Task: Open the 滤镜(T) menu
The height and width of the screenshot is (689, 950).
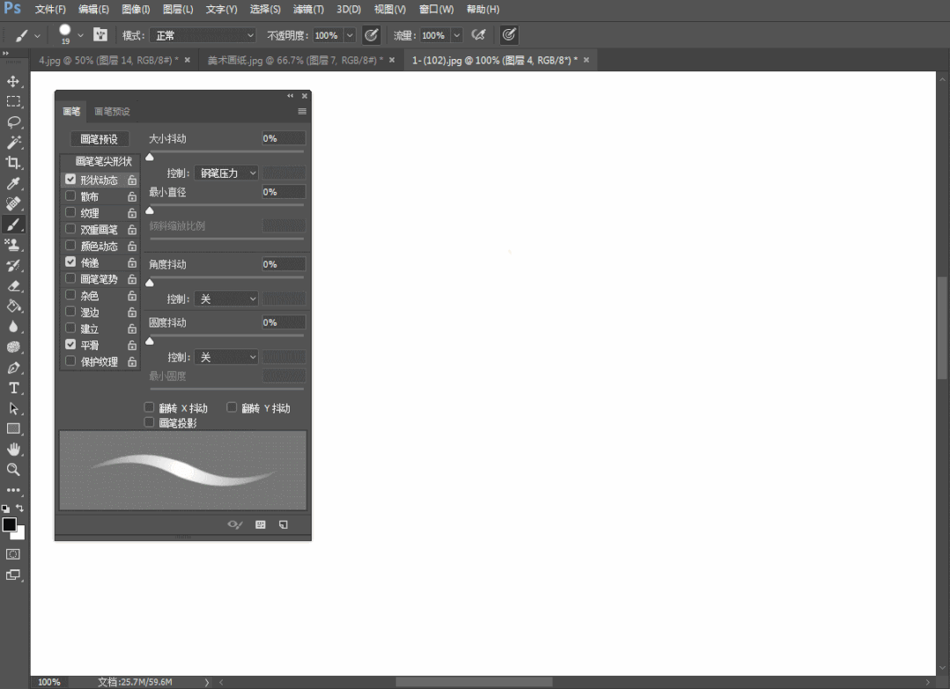Action: pyautogui.click(x=308, y=9)
